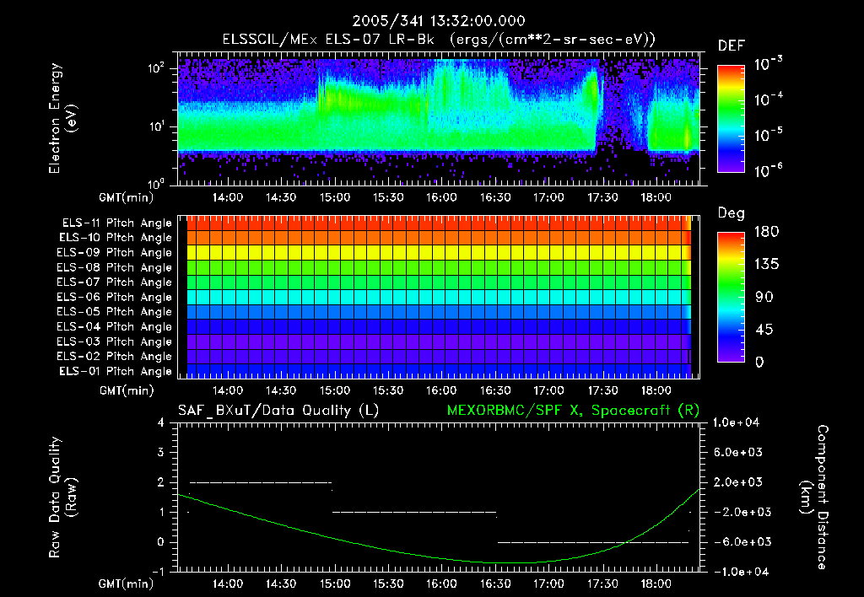Click the ELS-01 Pitch Angle row label
This screenshot has height=597, width=864.
click(x=116, y=371)
